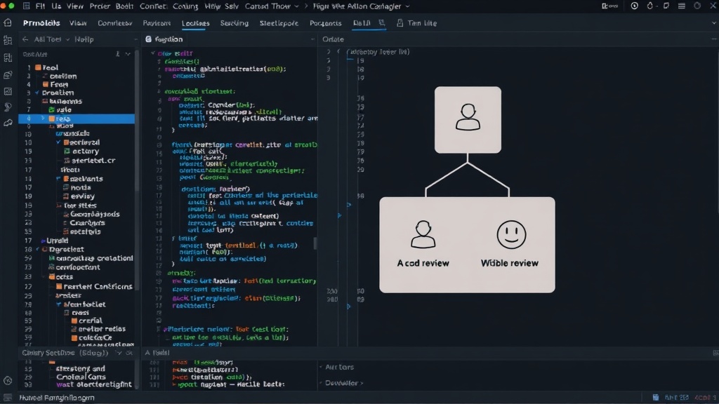
Task: Collapse the first code block fold arrow
Action: pyautogui.click(x=152, y=53)
